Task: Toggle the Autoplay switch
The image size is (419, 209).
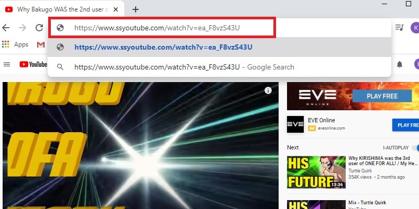Action: click(415, 147)
